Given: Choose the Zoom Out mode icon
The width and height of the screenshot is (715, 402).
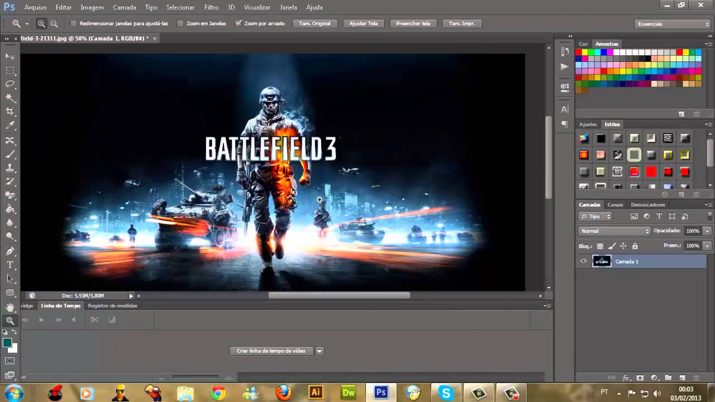Looking at the screenshot, I should [x=54, y=23].
